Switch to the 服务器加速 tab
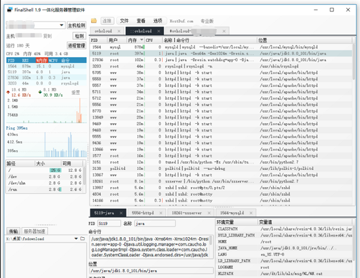 (35, 231)
